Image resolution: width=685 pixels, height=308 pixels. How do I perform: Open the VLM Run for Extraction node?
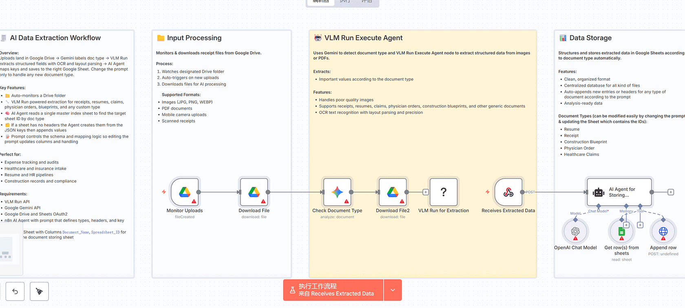(444, 192)
